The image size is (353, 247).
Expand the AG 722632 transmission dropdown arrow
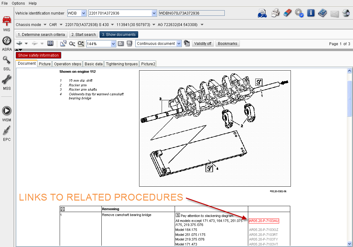(x=202, y=24)
